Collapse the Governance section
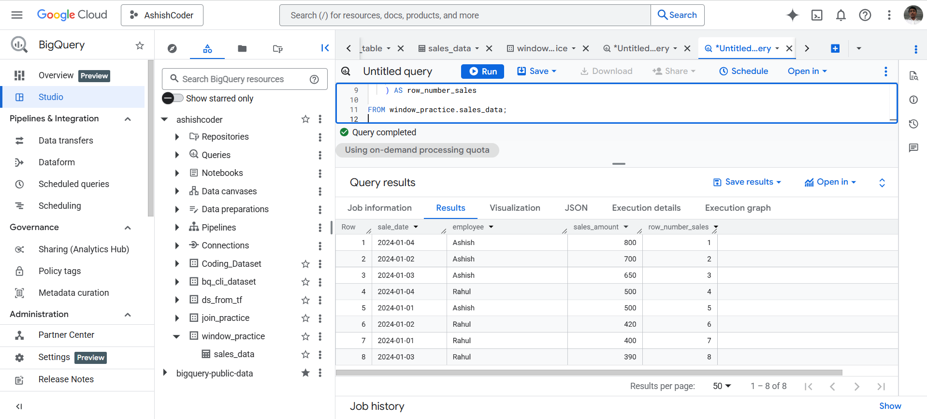927x419 pixels. coord(128,228)
